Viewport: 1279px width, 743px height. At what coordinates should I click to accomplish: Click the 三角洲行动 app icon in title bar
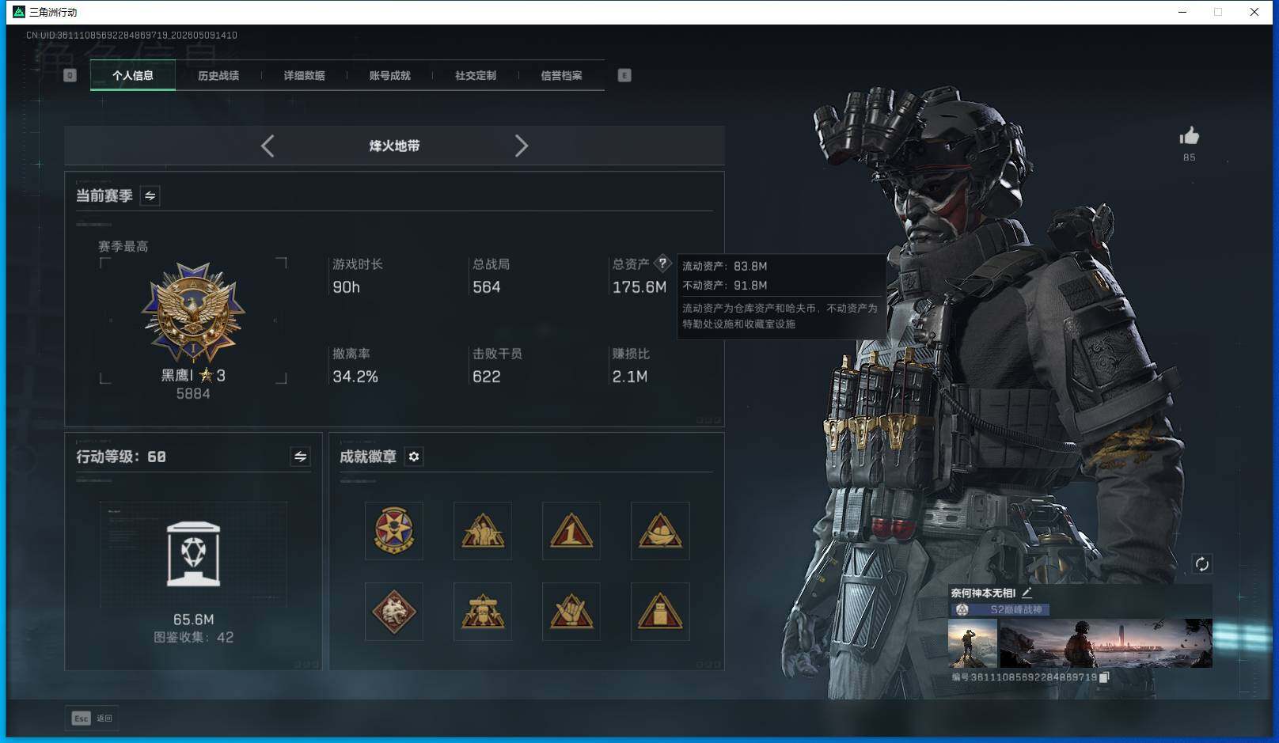tap(19, 12)
